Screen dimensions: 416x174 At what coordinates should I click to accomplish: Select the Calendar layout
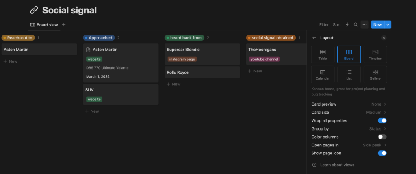323,75
